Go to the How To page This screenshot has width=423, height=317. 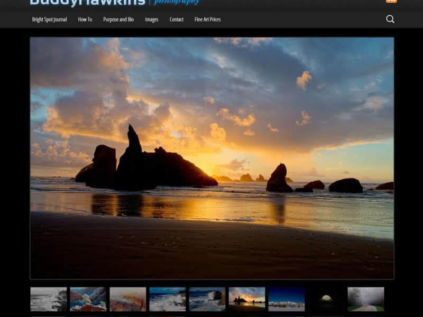click(85, 20)
